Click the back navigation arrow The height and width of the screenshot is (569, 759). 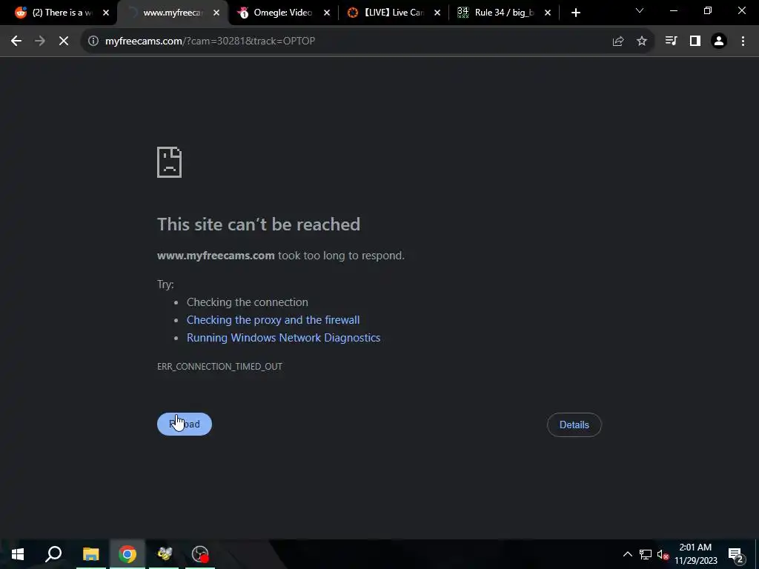tap(16, 41)
